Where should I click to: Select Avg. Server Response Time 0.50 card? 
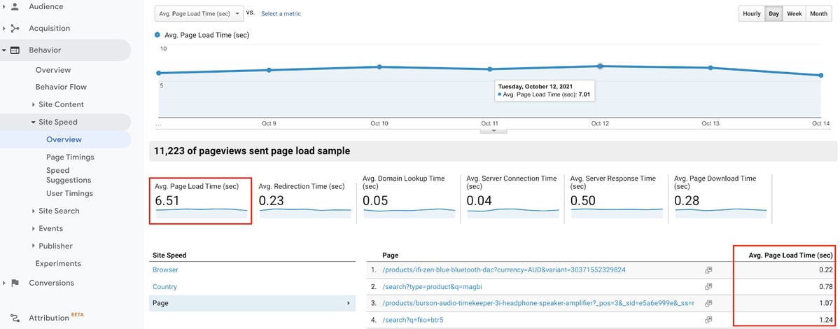click(615, 199)
